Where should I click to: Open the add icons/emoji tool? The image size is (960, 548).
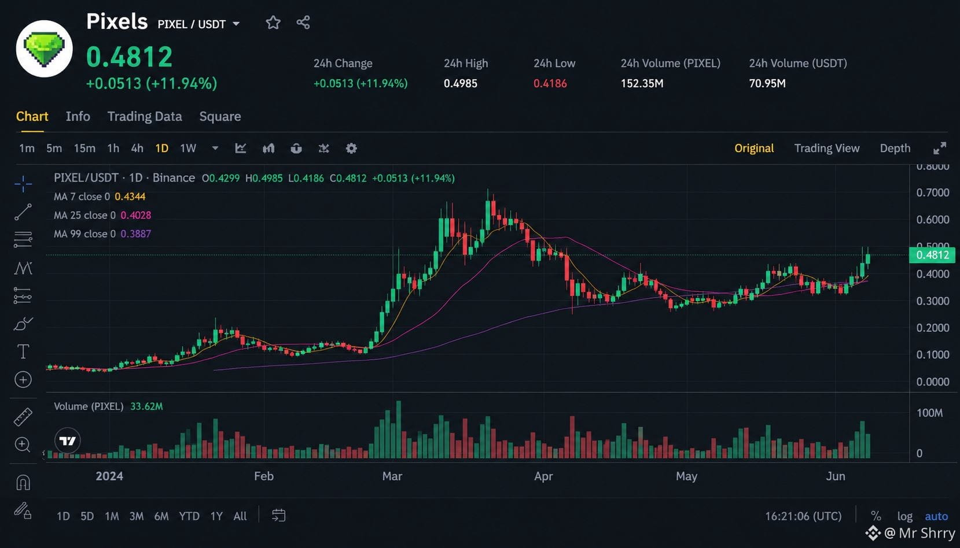point(23,380)
